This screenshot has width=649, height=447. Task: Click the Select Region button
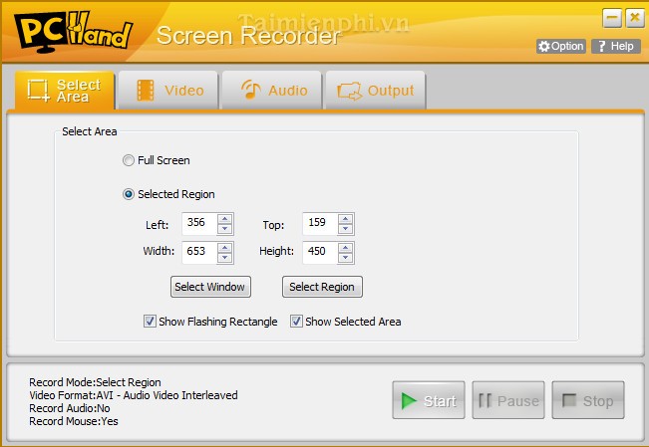click(x=322, y=287)
